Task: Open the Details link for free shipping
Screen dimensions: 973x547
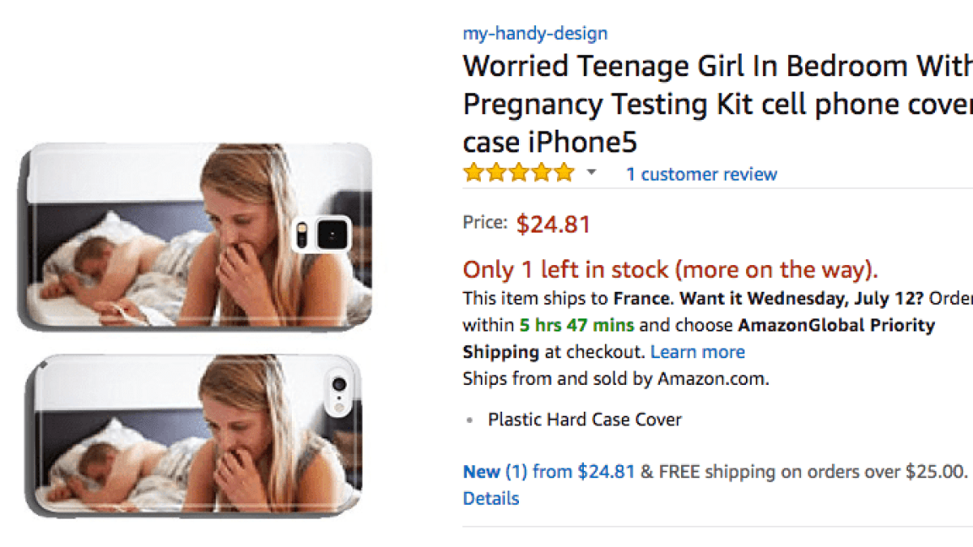Action: (491, 498)
